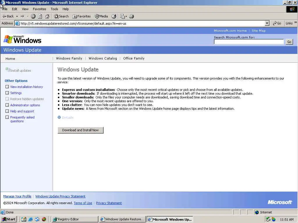
Task: Expand the Address bar dropdown
Action: [267, 23]
